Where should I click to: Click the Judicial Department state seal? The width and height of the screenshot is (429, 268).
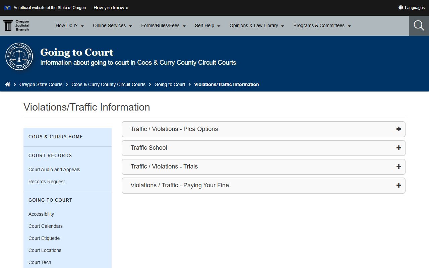tap(19, 56)
